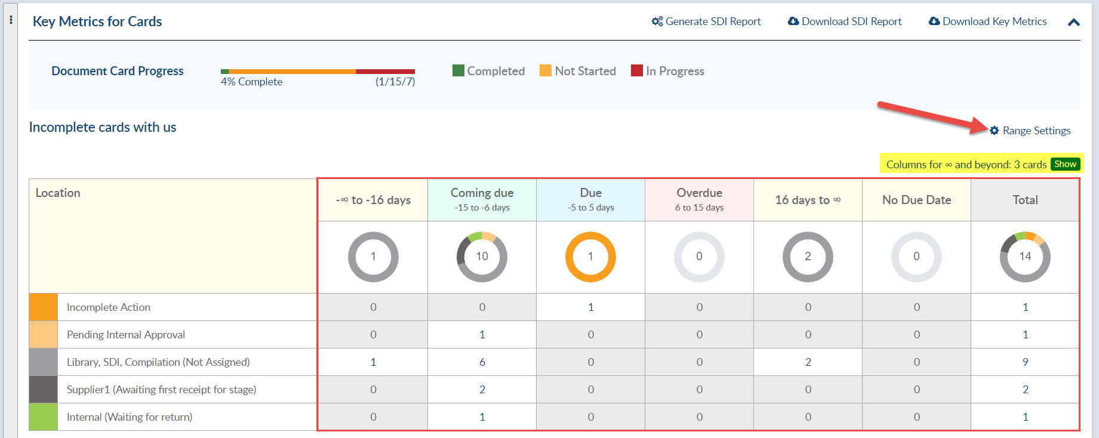Click the No Due Date column header
Image resolution: width=1099 pixels, height=438 pixels.
click(x=916, y=200)
